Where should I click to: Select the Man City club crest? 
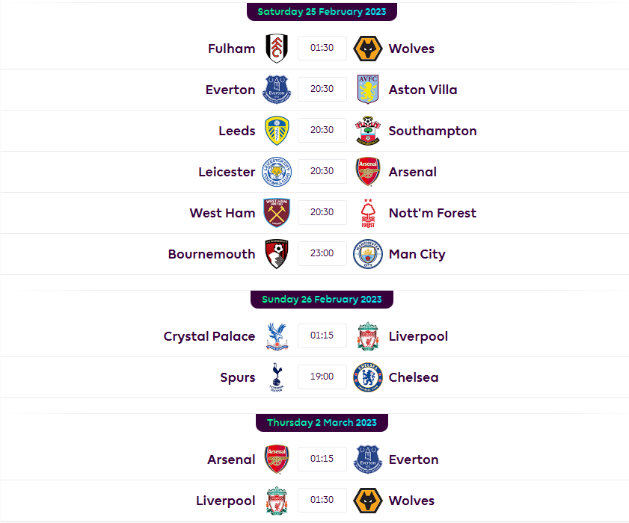pos(367,253)
